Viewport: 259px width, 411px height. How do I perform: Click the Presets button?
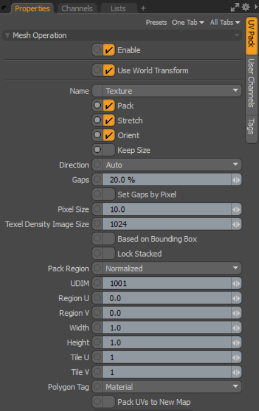tap(157, 23)
